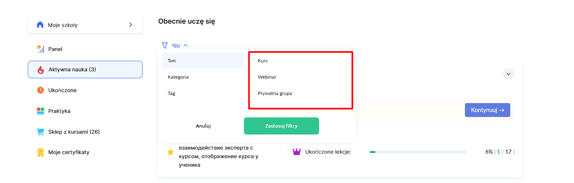Click the purple crown icon

coord(297,152)
